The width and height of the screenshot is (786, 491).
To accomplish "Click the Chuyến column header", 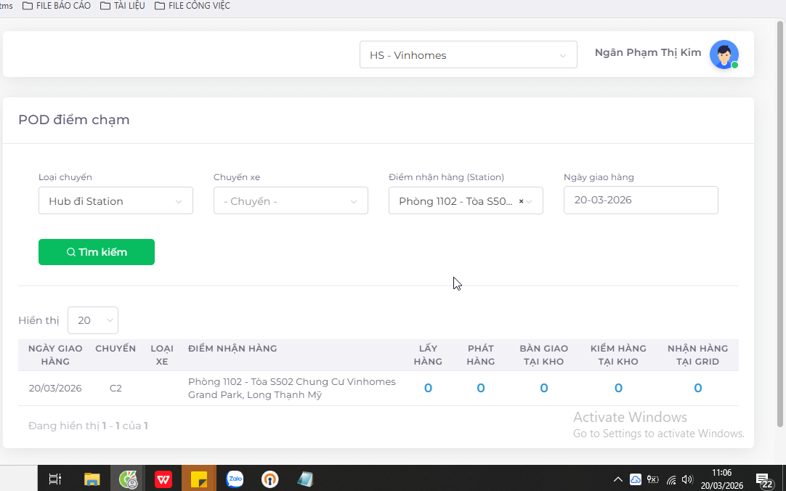I will 116,348.
